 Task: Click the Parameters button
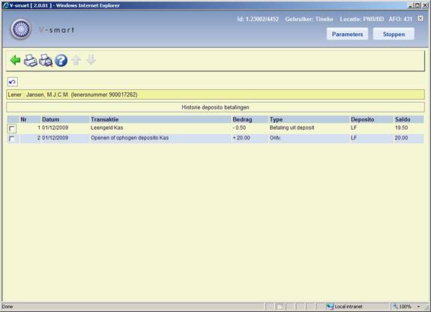pyautogui.click(x=347, y=34)
